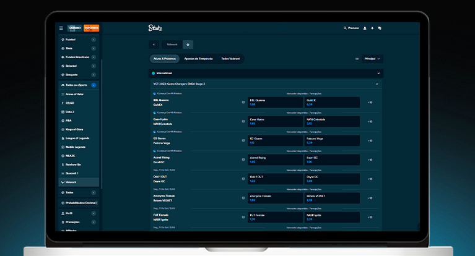The image size is (475, 256).
Task: Open the hamburger menu icon
Action: 61,28
